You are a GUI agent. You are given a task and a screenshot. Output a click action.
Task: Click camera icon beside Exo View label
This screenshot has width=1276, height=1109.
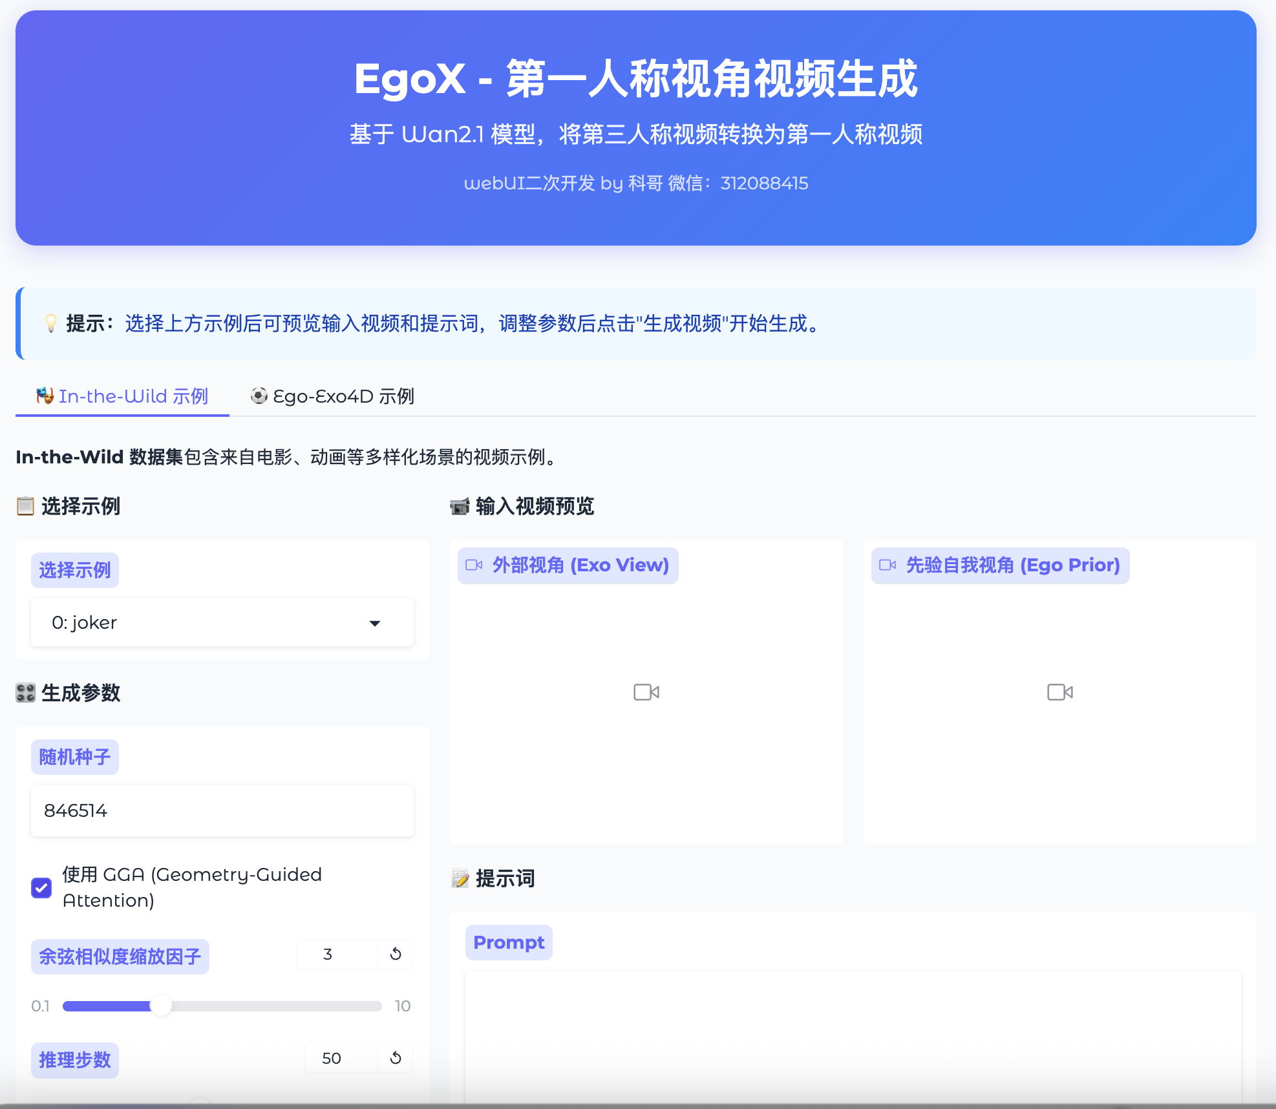[x=474, y=565]
